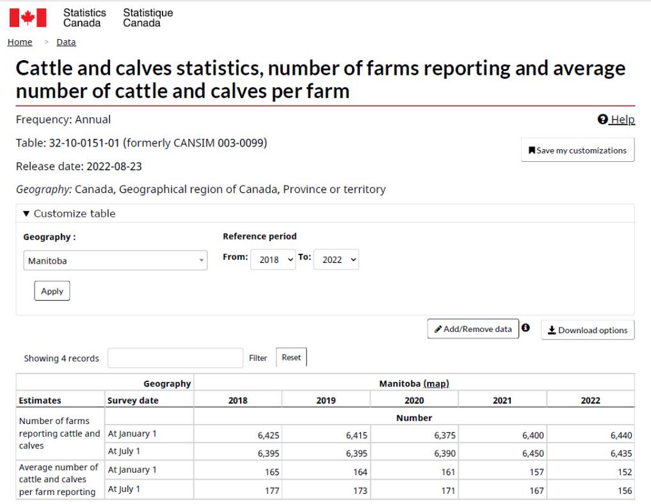Click the 2022 column header
The width and height of the screenshot is (651, 504).
point(591,400)
